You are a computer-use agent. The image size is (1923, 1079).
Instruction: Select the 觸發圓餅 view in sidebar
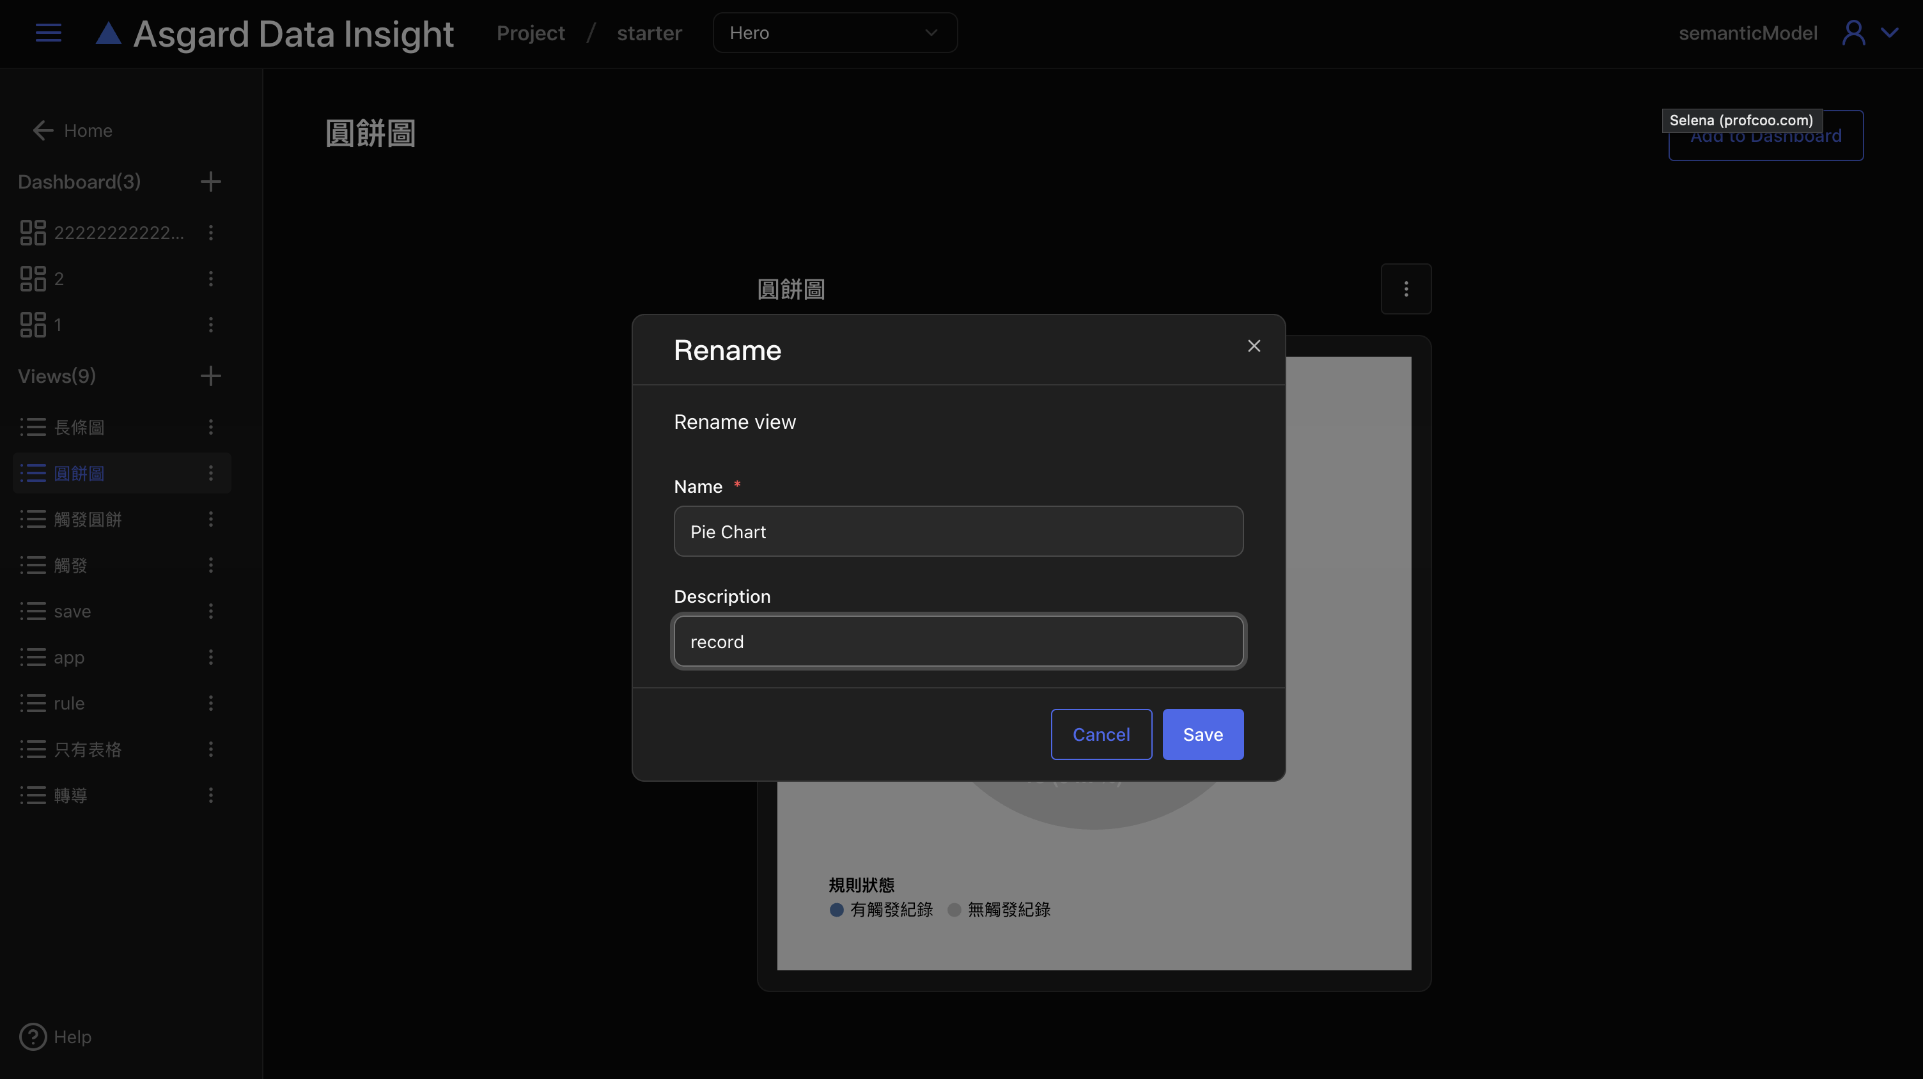tap(88, 519)
